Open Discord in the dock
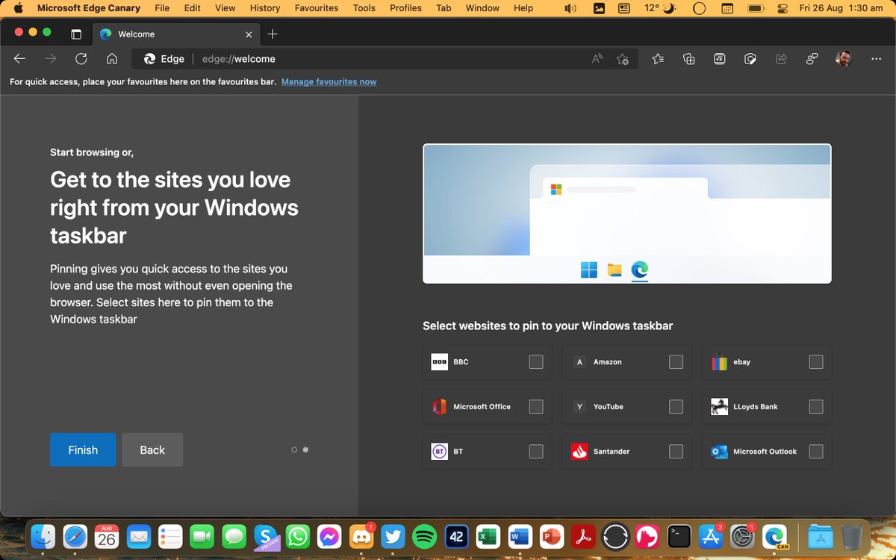 click(x=361, y=536)
